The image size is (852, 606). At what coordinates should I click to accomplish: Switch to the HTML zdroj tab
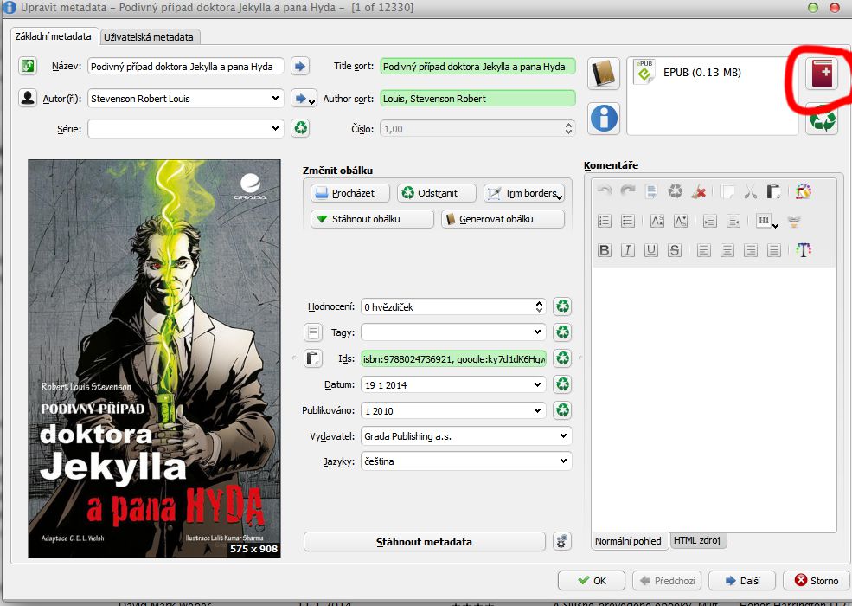697,540
